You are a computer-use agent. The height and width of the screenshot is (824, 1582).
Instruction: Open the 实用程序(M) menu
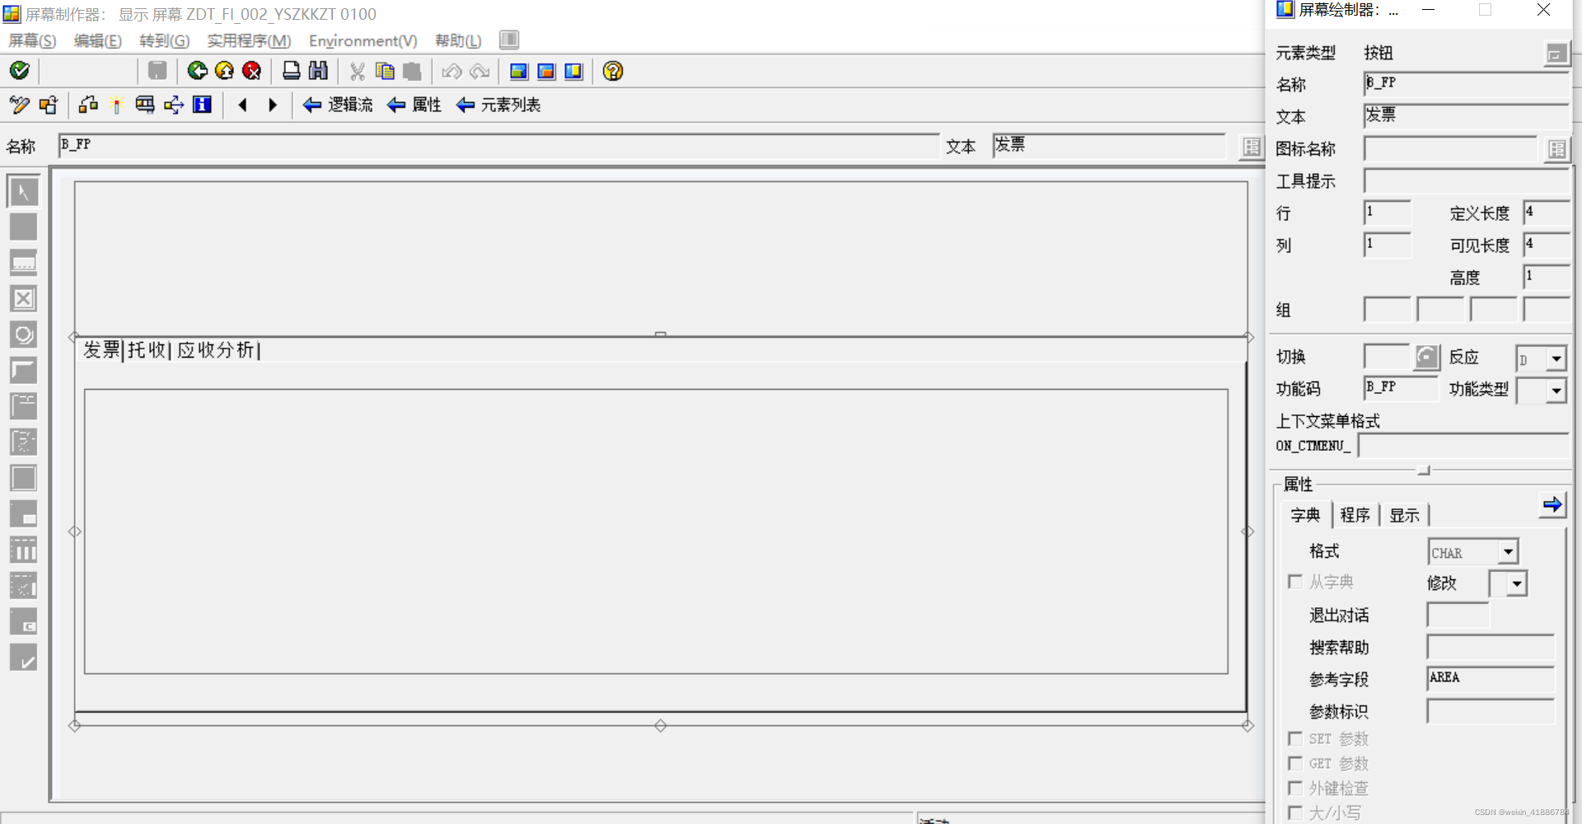pyautogui.click(x=249, y=40)
